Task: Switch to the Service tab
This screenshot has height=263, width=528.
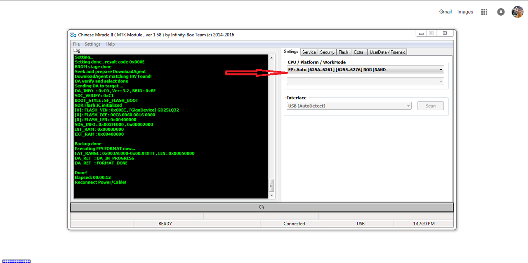Action: click(x=309, y=52)
